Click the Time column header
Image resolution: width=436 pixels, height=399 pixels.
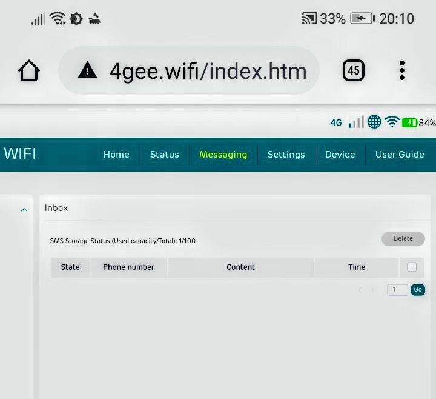[357, 267]
